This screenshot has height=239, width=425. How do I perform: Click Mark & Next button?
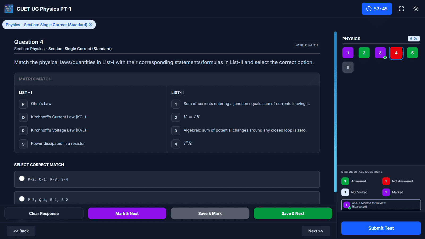(x=127, y=214)
